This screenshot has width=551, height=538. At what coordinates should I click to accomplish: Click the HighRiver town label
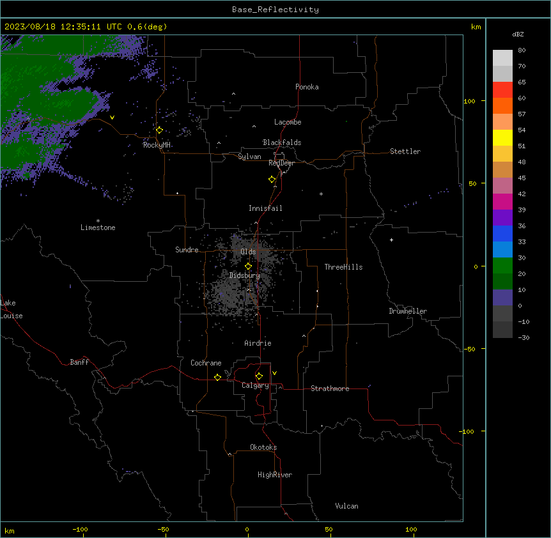click(x=275, y=475)
